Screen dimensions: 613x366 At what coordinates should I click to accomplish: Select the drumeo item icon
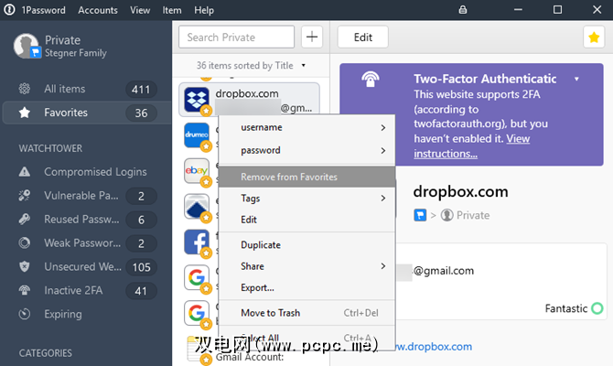pyautogui.click(x=197, y=135)
